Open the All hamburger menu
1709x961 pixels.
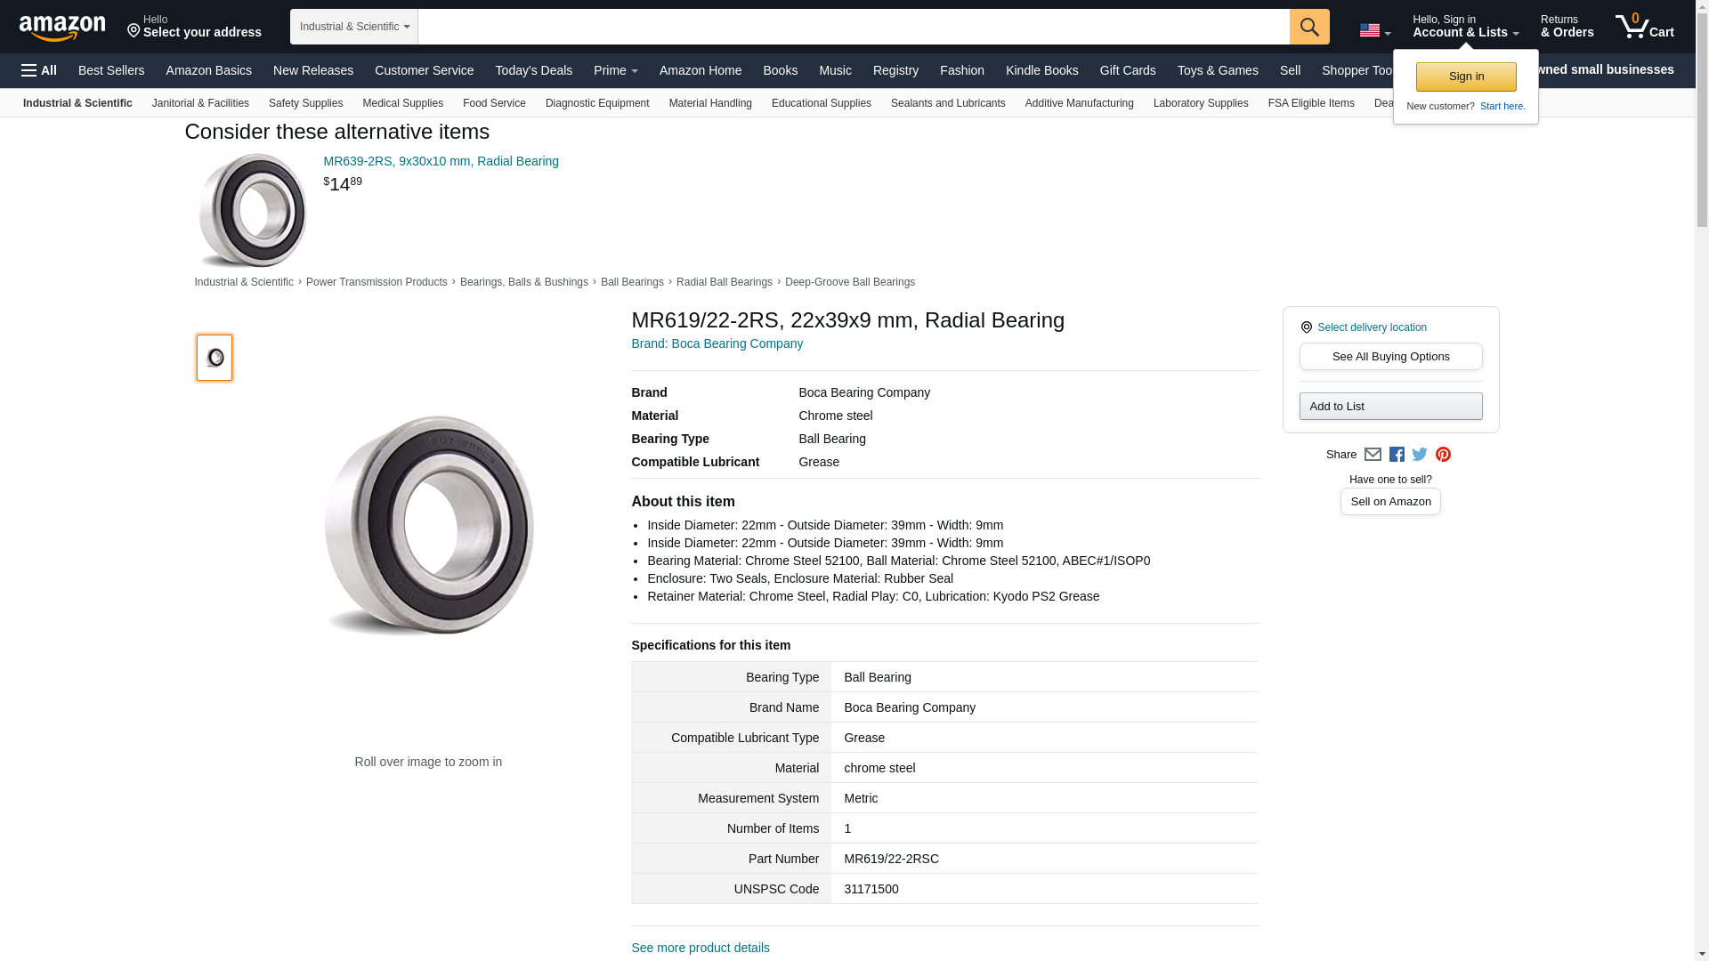pos(39,70)
